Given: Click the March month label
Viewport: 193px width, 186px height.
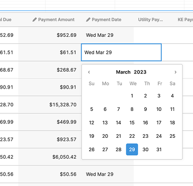Looking at the screenshot, I should (123, 72).
